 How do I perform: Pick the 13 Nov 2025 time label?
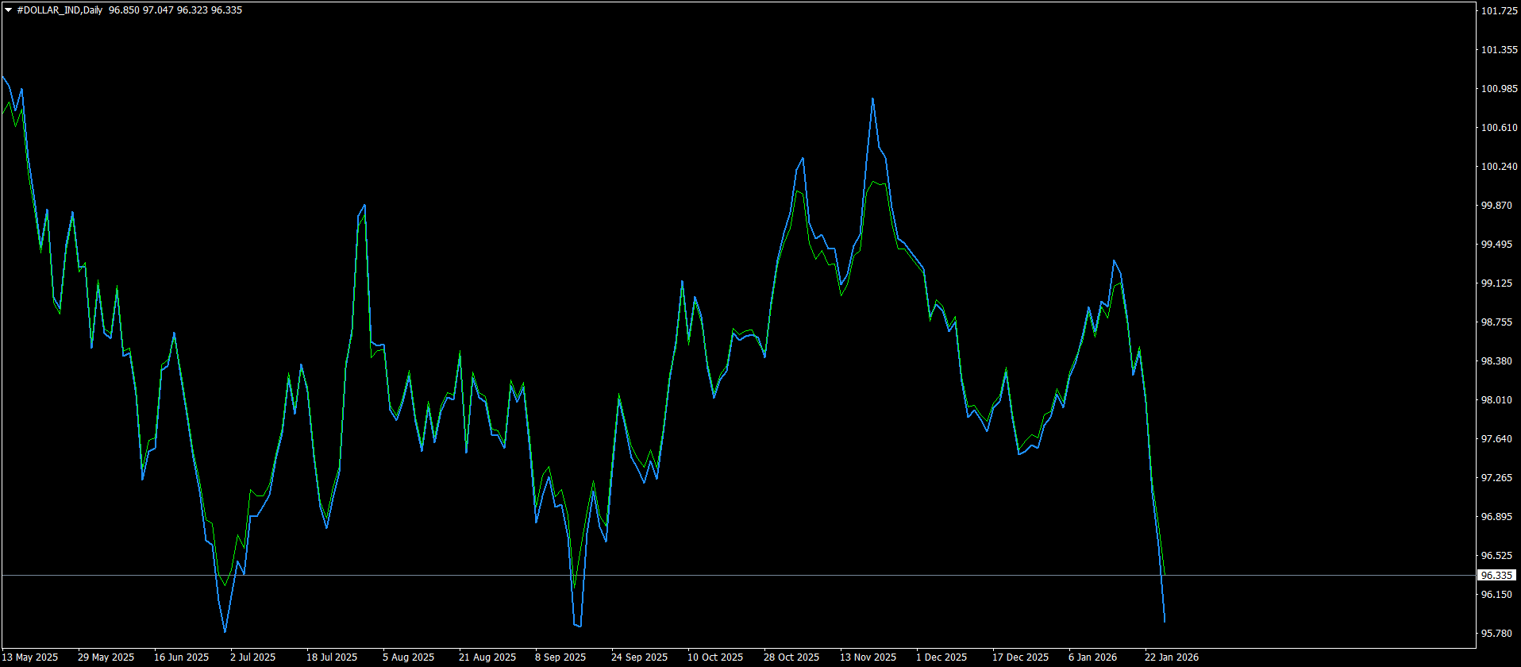868,657
